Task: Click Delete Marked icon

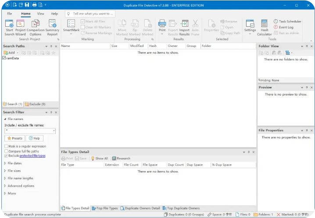Action: click(148, 24)
